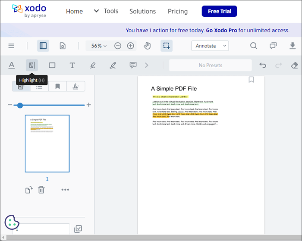Select the page 1 thumbnail

pos(47,144)
